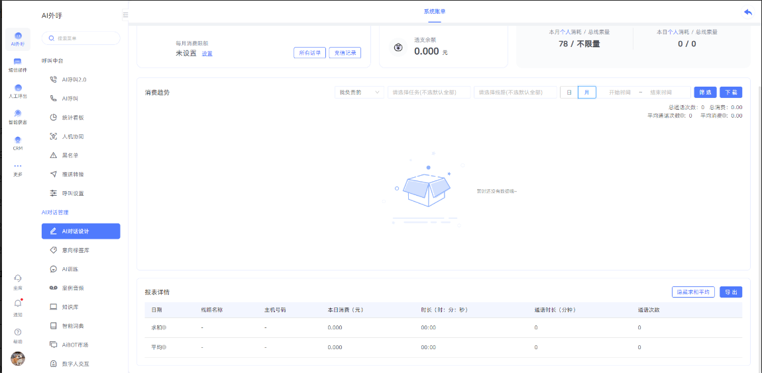The width and height of the screenshot is (762, 373).
Task: Click 隐藏求和平均 to hide sum rows
Action: (692, 292)
